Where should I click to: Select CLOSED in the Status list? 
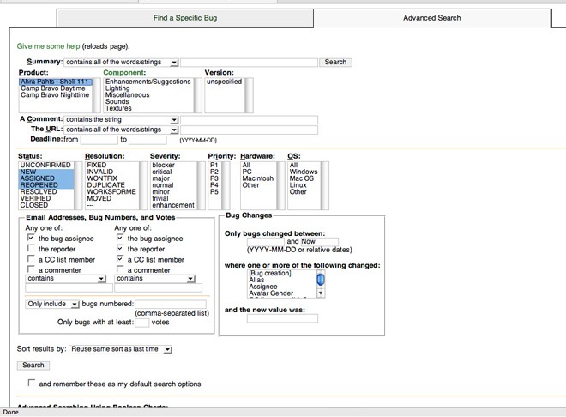(34, 205)
